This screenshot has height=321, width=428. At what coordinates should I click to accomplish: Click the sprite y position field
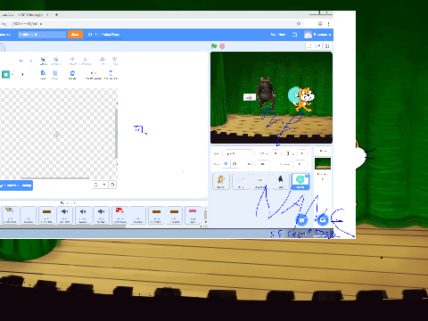click(x=301, y=153)
